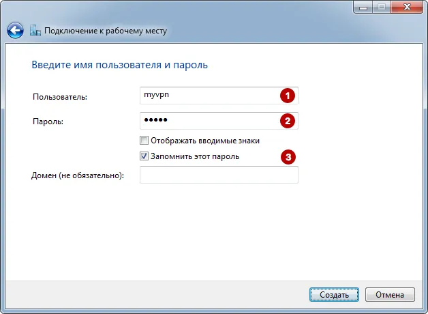Screen dimensions: 428x314
Task: Focus the Пользователь username field
Action: point(219,96)
